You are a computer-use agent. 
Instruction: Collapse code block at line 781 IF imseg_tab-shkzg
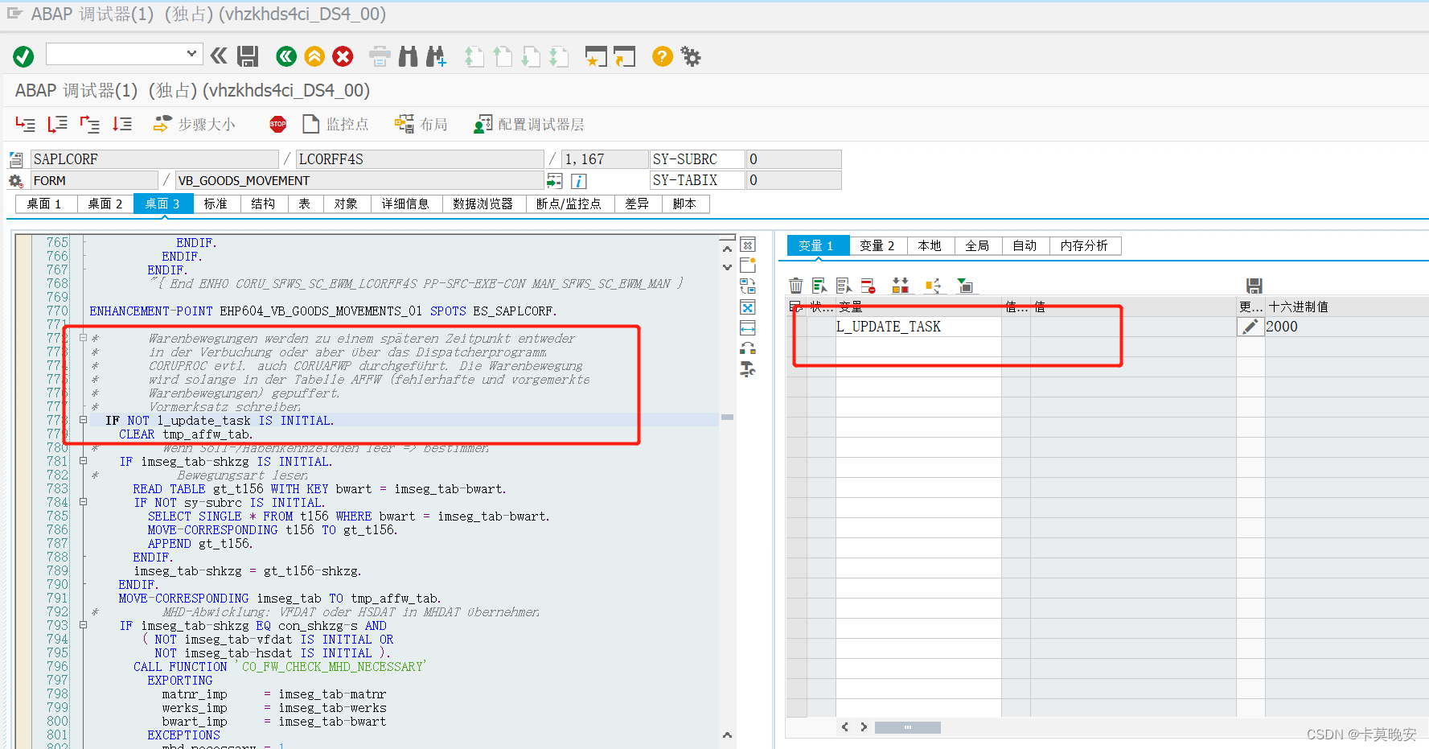click(83, 462)
